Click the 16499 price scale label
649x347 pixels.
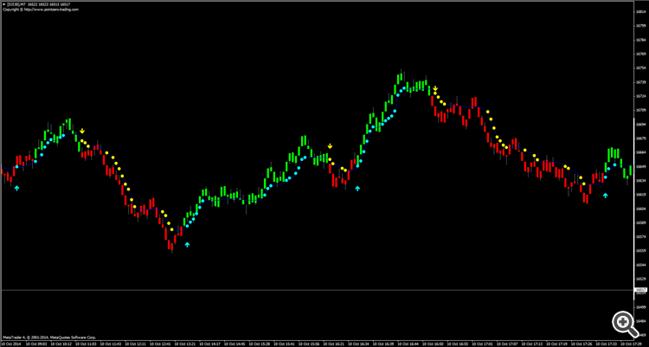pyautogui.click(x=641, y=307)
